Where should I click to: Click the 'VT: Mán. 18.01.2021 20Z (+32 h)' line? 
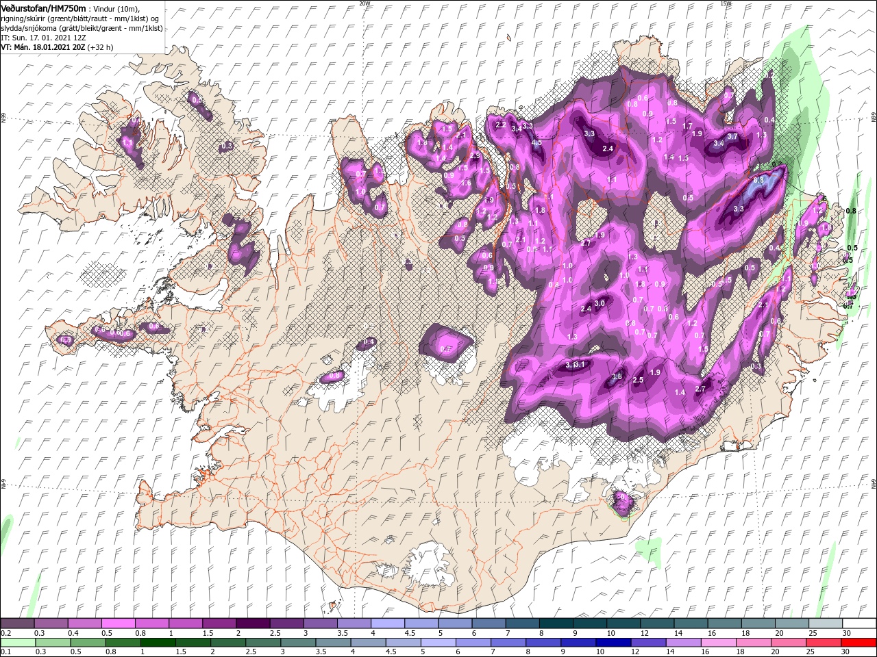pos(57,47)
